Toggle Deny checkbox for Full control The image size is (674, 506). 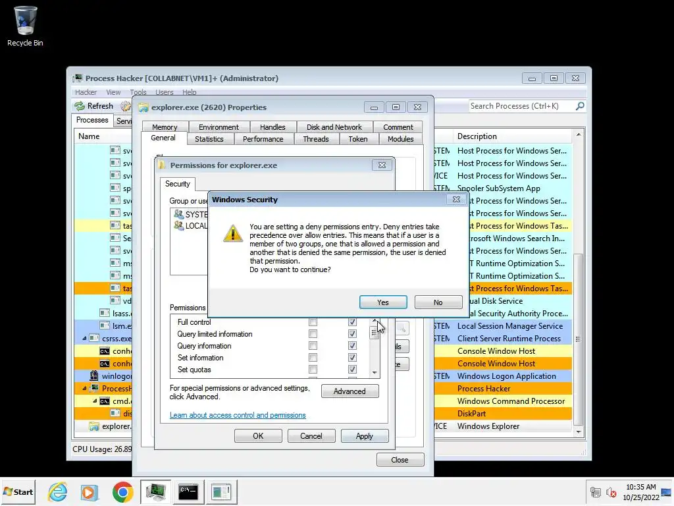352,322
